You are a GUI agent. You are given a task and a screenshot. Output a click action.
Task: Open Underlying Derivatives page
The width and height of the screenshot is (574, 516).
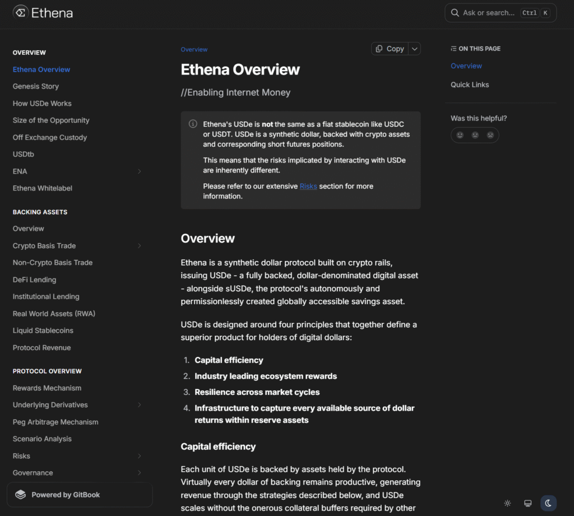(x=50, y=405)
